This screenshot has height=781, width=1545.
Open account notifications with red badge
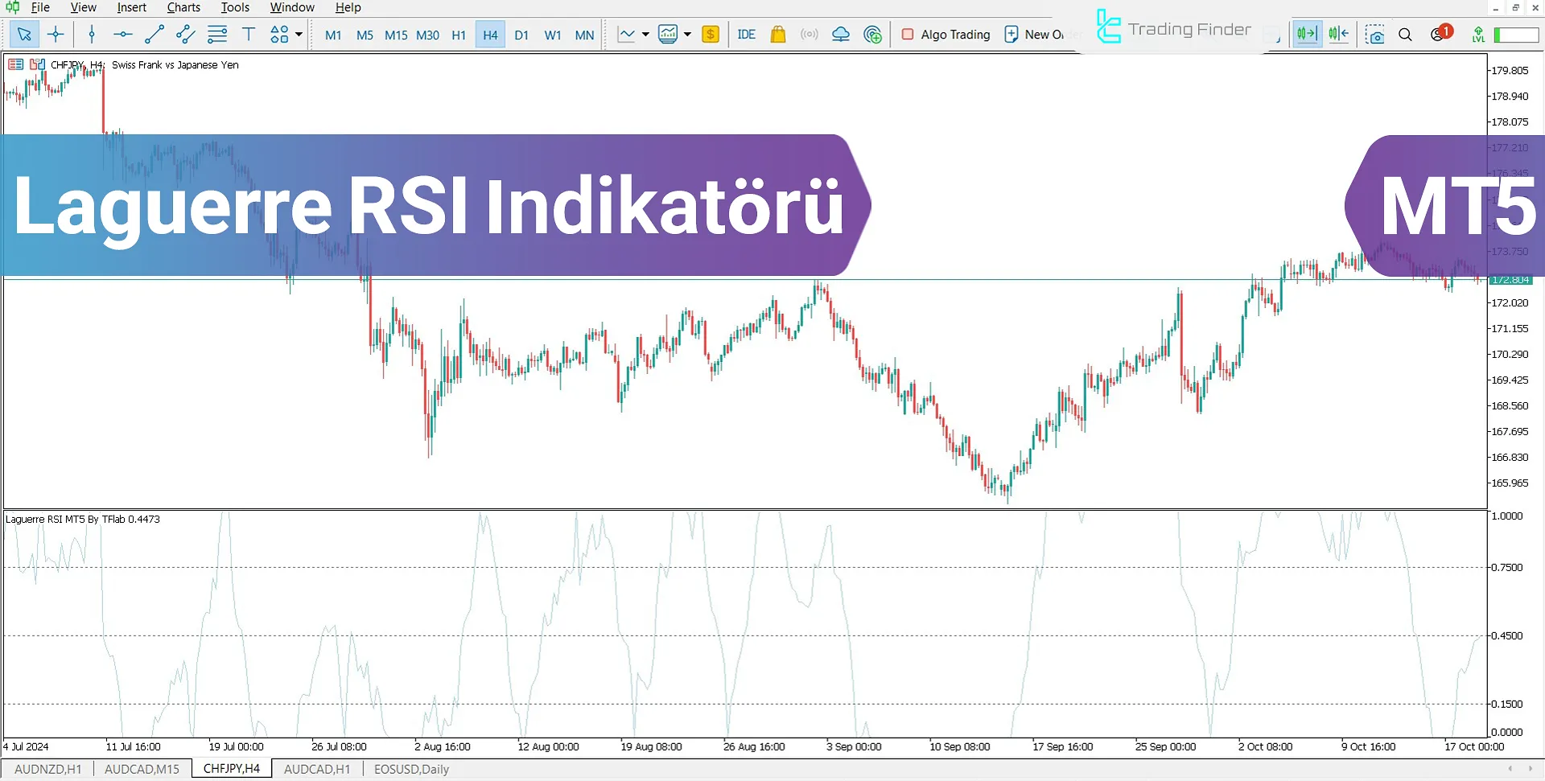click(x=1440, y=34)
